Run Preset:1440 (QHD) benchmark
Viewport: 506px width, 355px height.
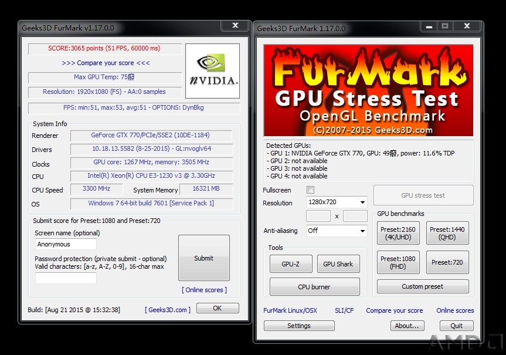(x=447, y=233)
